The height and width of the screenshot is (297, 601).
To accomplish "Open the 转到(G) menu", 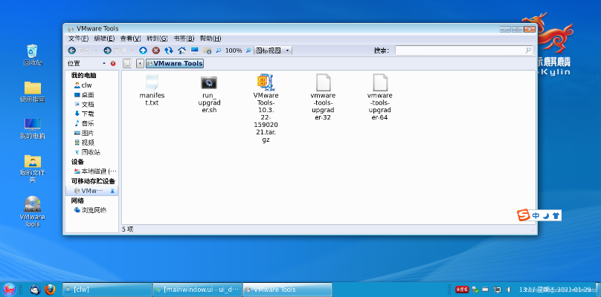I will 157,39.
